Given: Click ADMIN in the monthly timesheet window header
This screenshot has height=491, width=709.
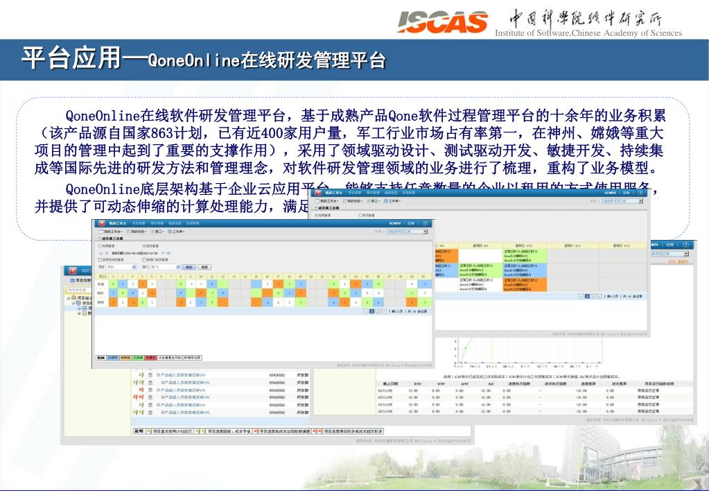Looking at the screenshot, I should coord(395,223).
